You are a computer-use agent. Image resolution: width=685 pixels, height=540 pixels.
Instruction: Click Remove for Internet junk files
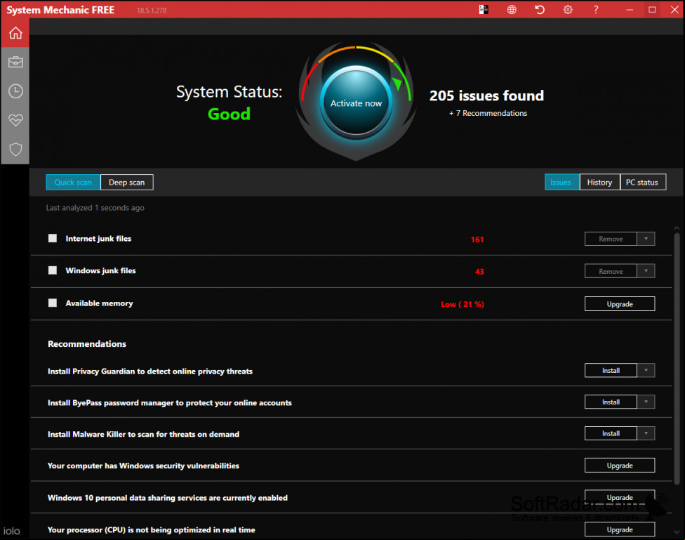(x=611, y=239)
